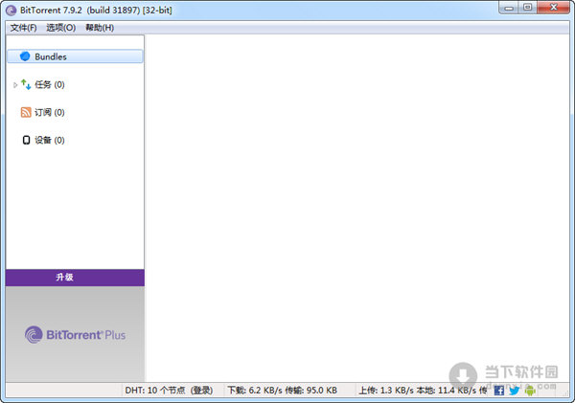Click the 下载: 6.2 KB/s status entry

pos(283,391)
